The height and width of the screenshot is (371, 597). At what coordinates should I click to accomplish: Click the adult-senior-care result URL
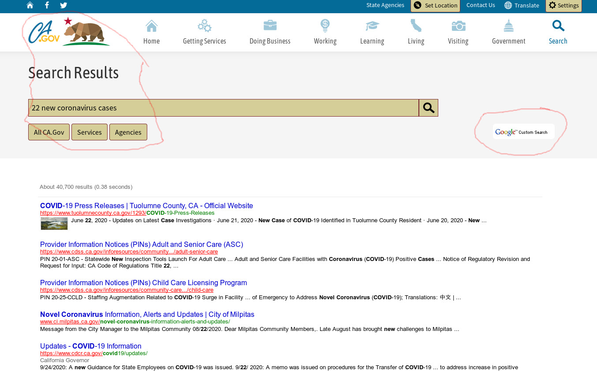[129, 252]
